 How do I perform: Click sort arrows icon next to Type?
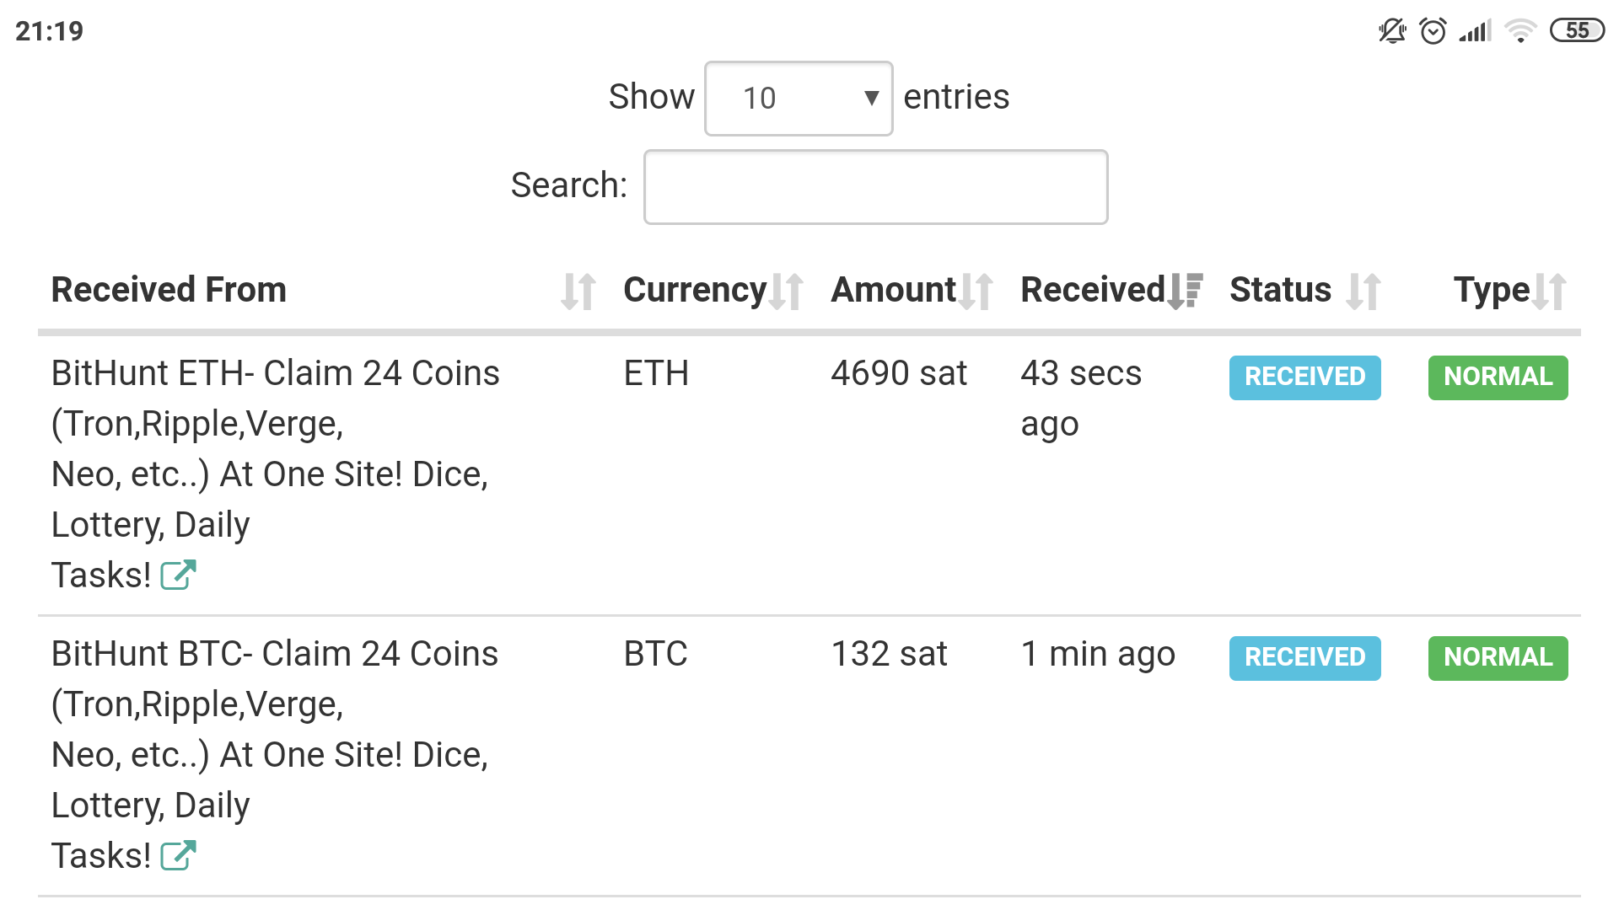(x=1550, y=292)
